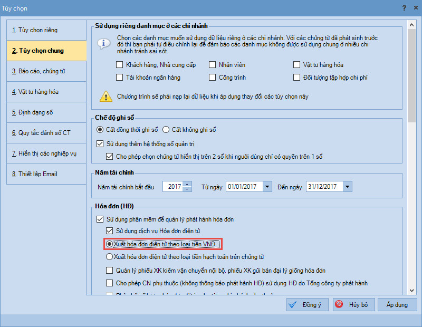This screenshot has width=422, height=327.
Task: Click the info speech bubble icon
Action: (x=104, y=43)
